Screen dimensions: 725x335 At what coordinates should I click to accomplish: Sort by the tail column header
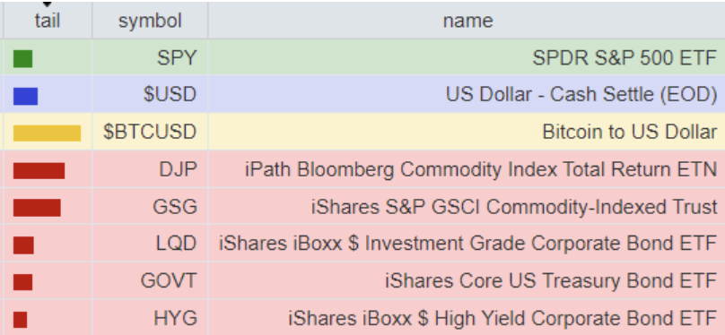pos(48,21)
